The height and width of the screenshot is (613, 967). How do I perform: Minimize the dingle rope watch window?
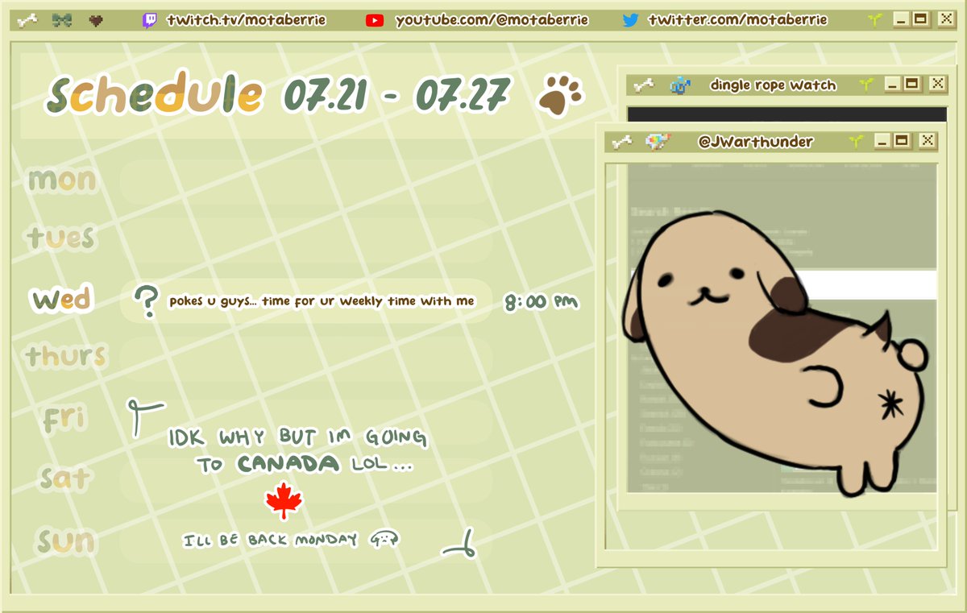[x=892, y=84]
